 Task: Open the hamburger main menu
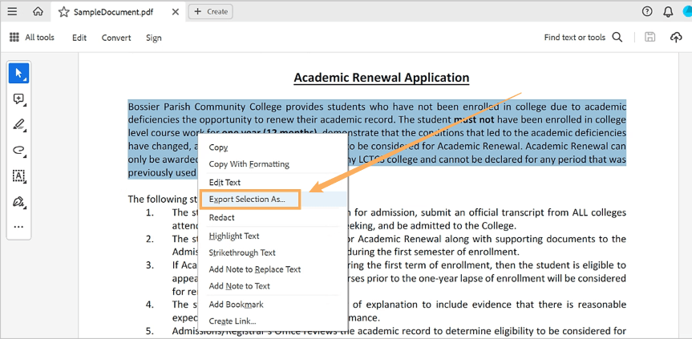click(12, 12)
